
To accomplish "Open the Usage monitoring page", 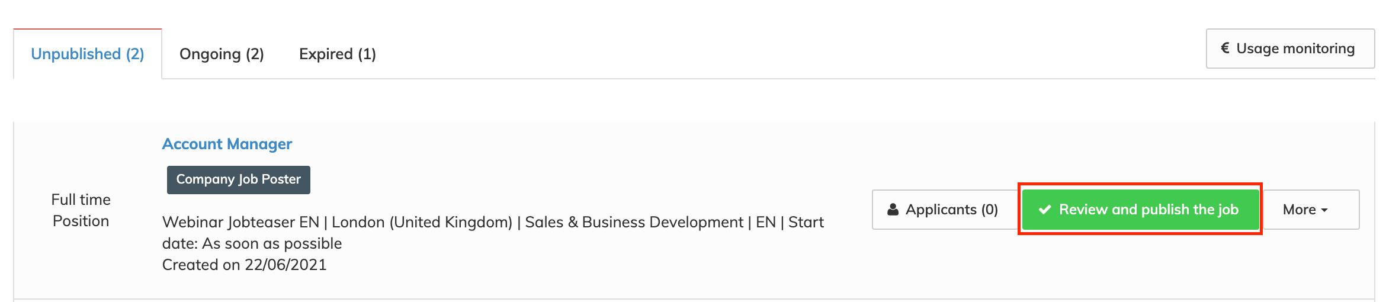I will [x=1290, y=49].
